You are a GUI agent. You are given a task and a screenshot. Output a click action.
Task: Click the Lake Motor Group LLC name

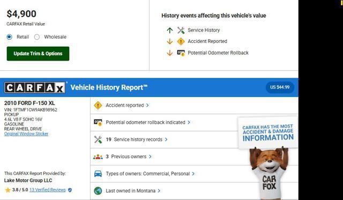tap(28, 181)
